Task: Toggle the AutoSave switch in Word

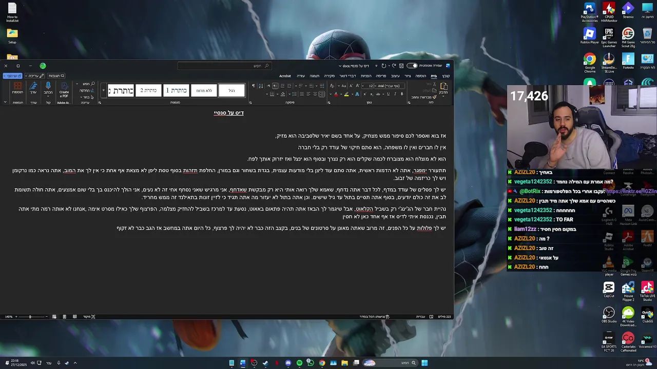Action: [x=412, y=66]
